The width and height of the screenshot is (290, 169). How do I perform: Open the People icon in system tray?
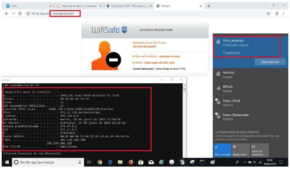coord(237,162)
